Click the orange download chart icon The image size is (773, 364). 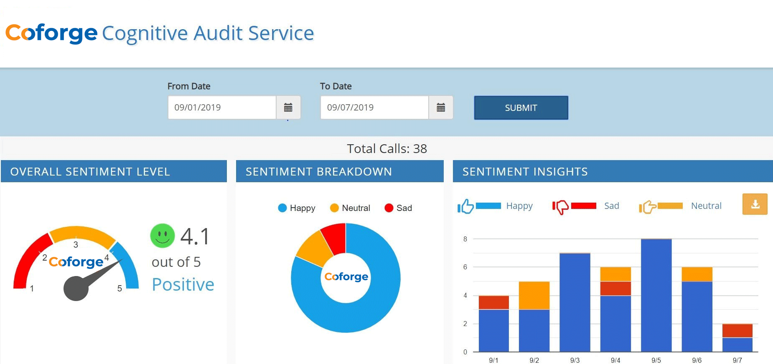tap(755, 204)
